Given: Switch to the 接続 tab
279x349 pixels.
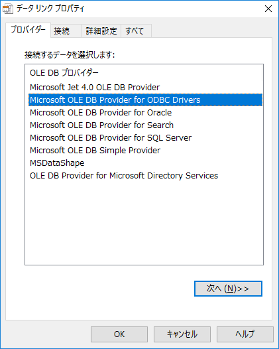Looking at the screenshot, I should (x=66, y=31).
